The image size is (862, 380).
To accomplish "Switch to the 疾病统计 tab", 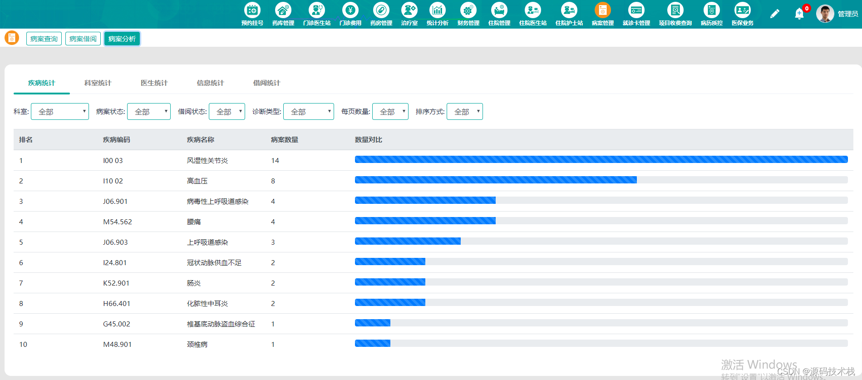I will pyautogui.click(x=42, y=83).
